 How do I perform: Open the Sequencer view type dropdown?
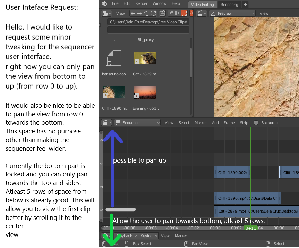pyautogui.click(x=137, y=123)
